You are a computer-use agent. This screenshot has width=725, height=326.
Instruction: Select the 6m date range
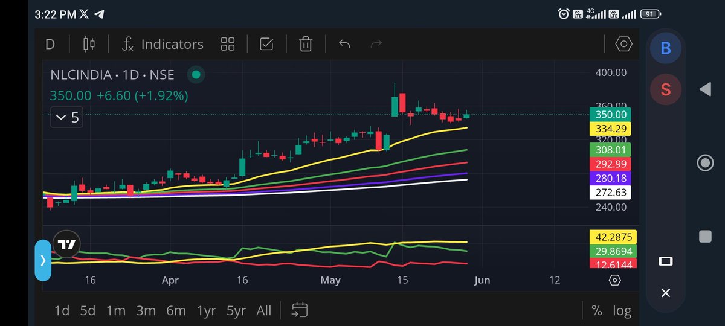pos(176,310)
